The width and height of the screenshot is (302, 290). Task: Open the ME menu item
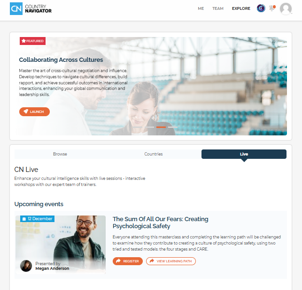tap(201, 8)
